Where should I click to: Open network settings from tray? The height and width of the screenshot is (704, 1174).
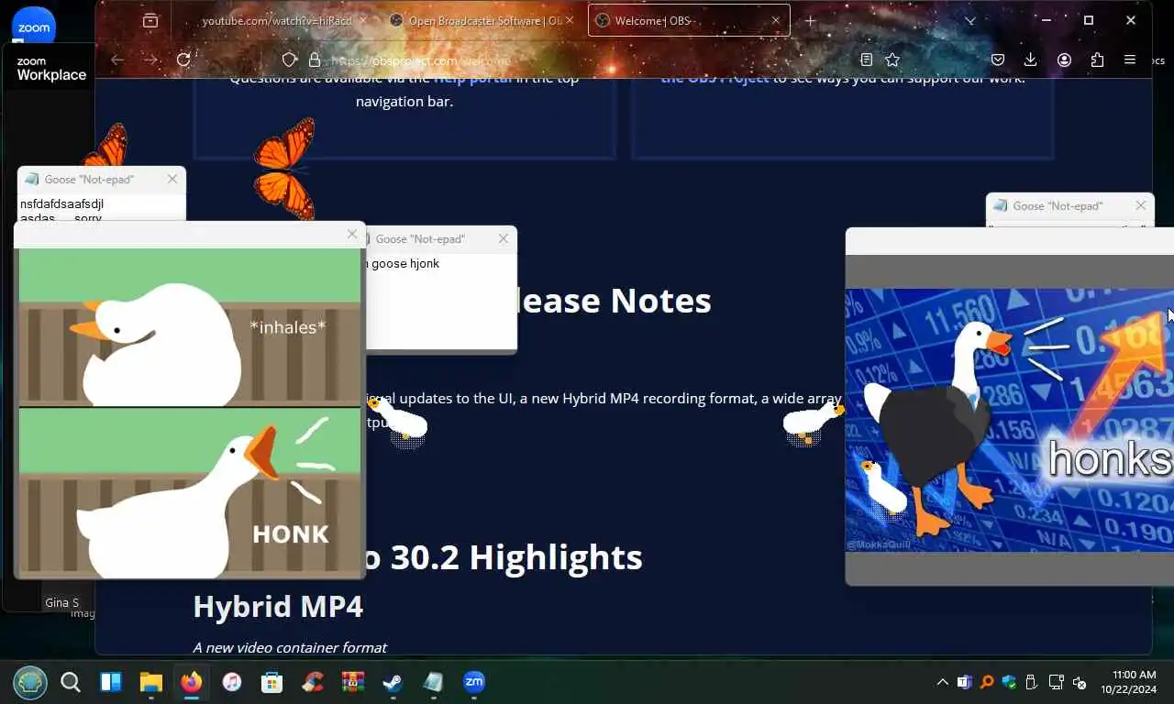click(x=1056, y=682)
